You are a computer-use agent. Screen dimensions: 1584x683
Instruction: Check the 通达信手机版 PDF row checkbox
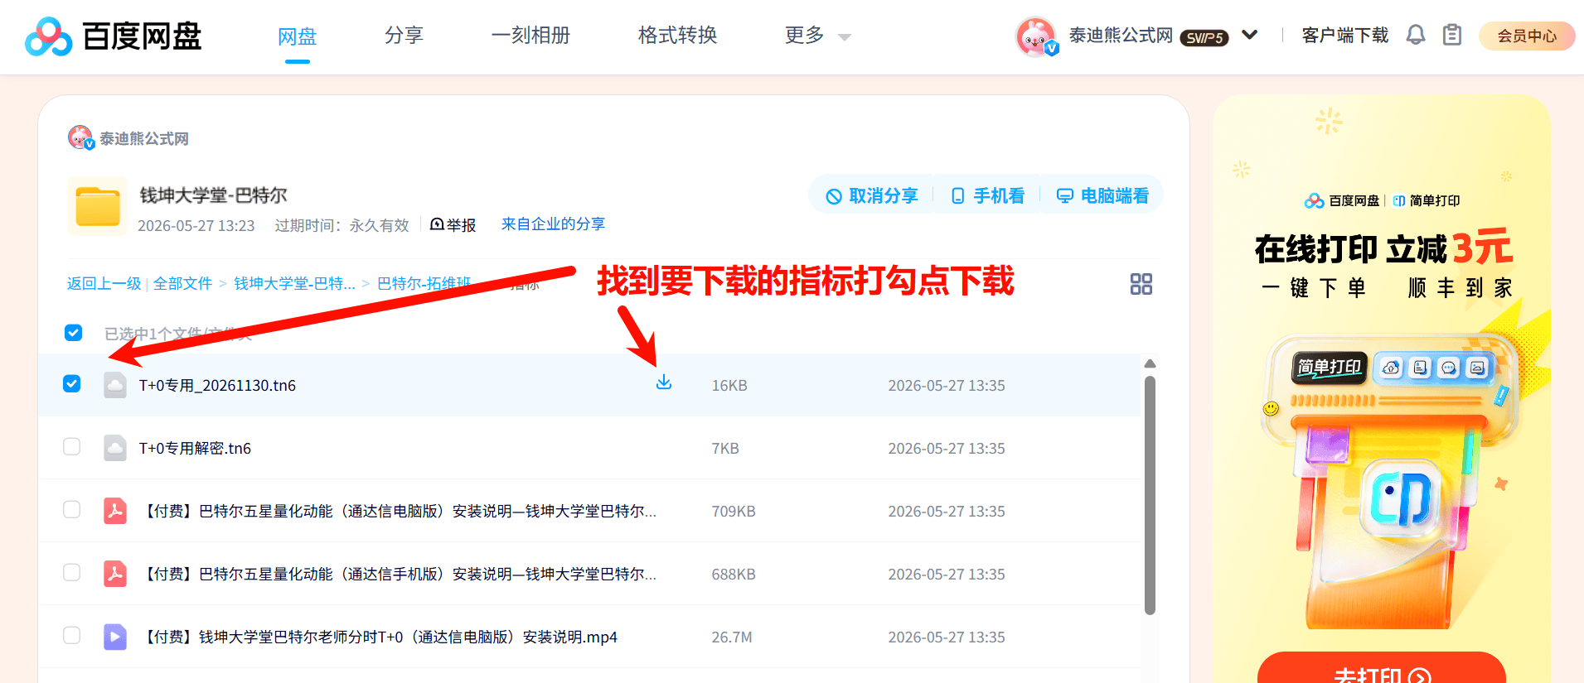click(72, 573)
